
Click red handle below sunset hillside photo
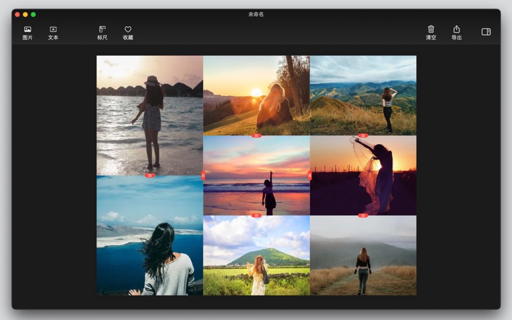[257, 136]
